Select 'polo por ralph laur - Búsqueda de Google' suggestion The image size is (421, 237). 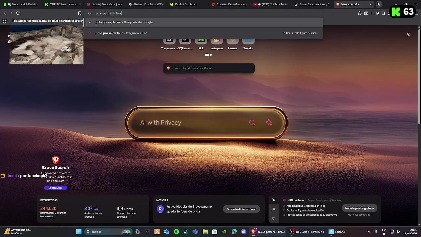[203, 22]
